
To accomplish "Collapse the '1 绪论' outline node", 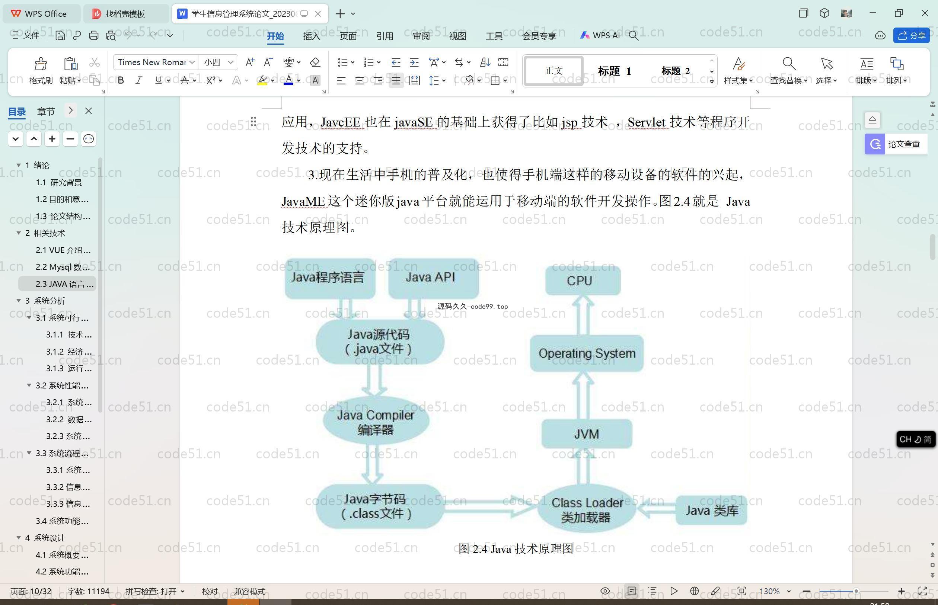I will (x=19, y=165).
